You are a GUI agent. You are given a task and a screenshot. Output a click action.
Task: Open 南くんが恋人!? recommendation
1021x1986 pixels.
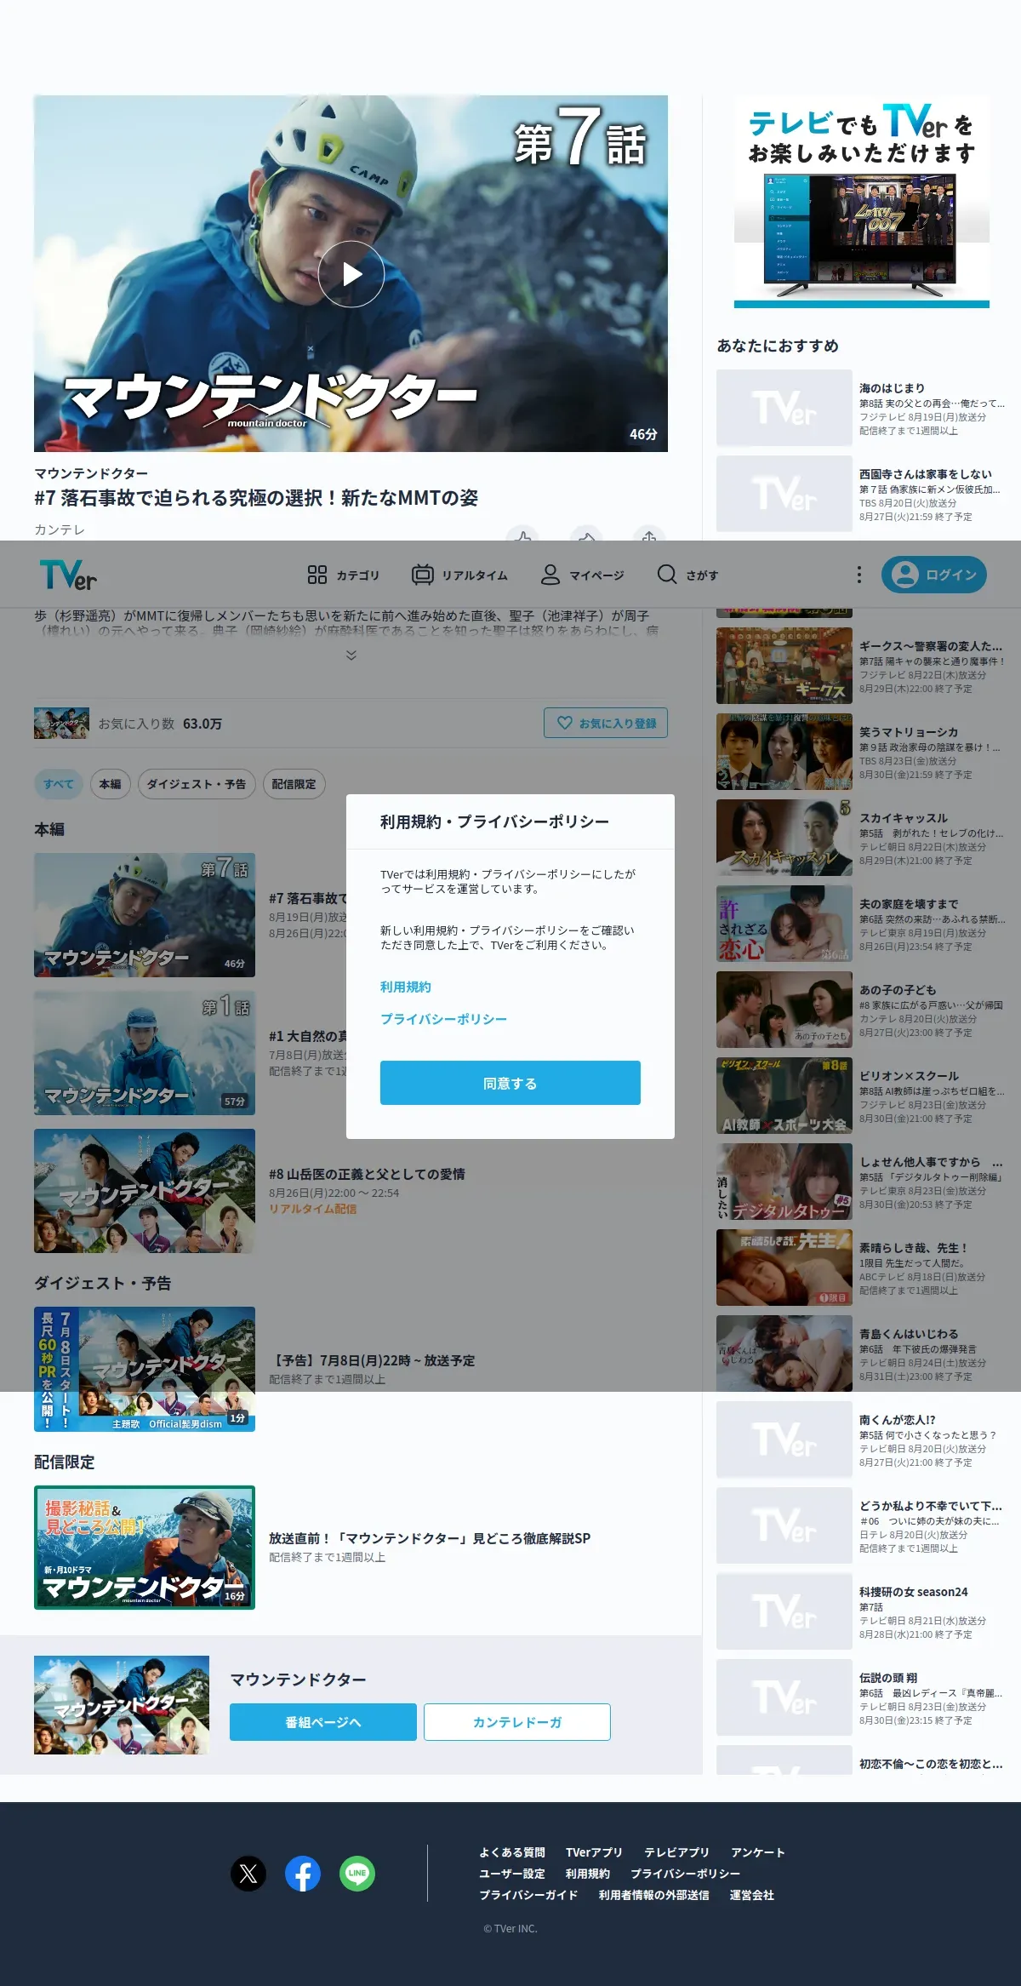[861, 1439]
